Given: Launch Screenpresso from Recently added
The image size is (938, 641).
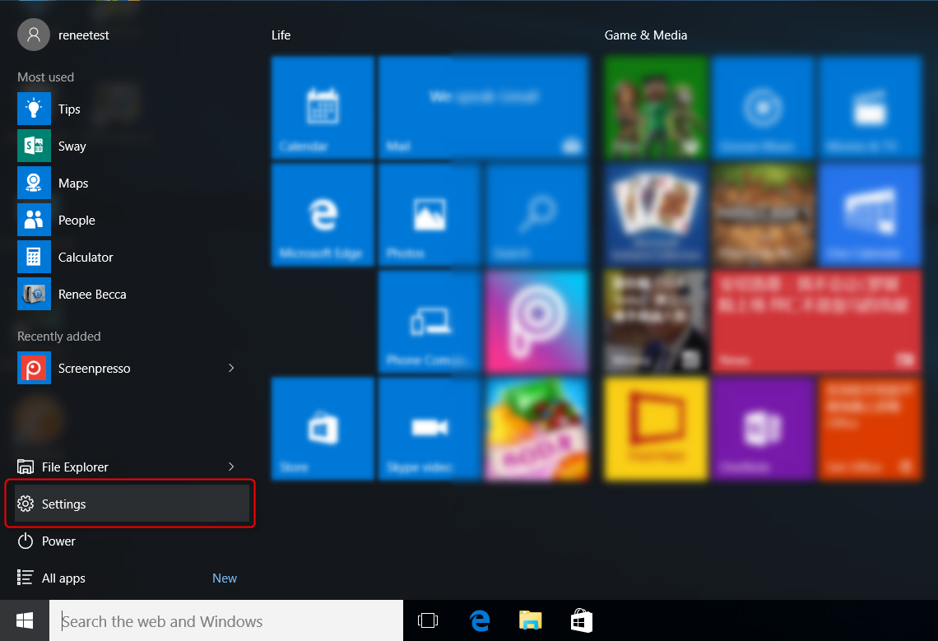Looking at the screenshot, I should [x=94, y=368].
